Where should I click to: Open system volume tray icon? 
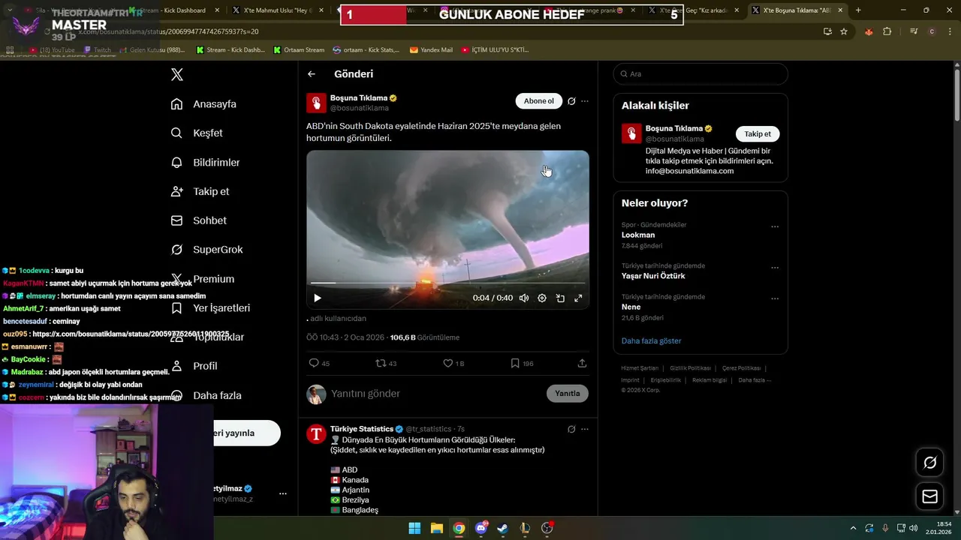point(913,528)
